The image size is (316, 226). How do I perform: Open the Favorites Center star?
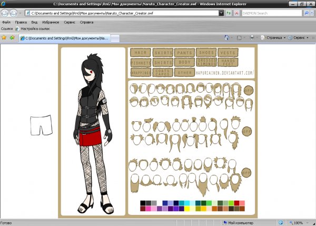tap(4, 37)
